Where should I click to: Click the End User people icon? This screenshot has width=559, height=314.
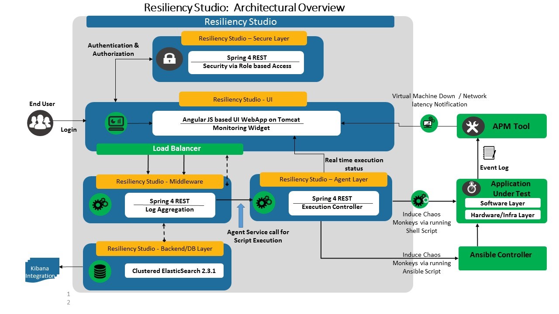pyautogui.click(x=40, y=123)
